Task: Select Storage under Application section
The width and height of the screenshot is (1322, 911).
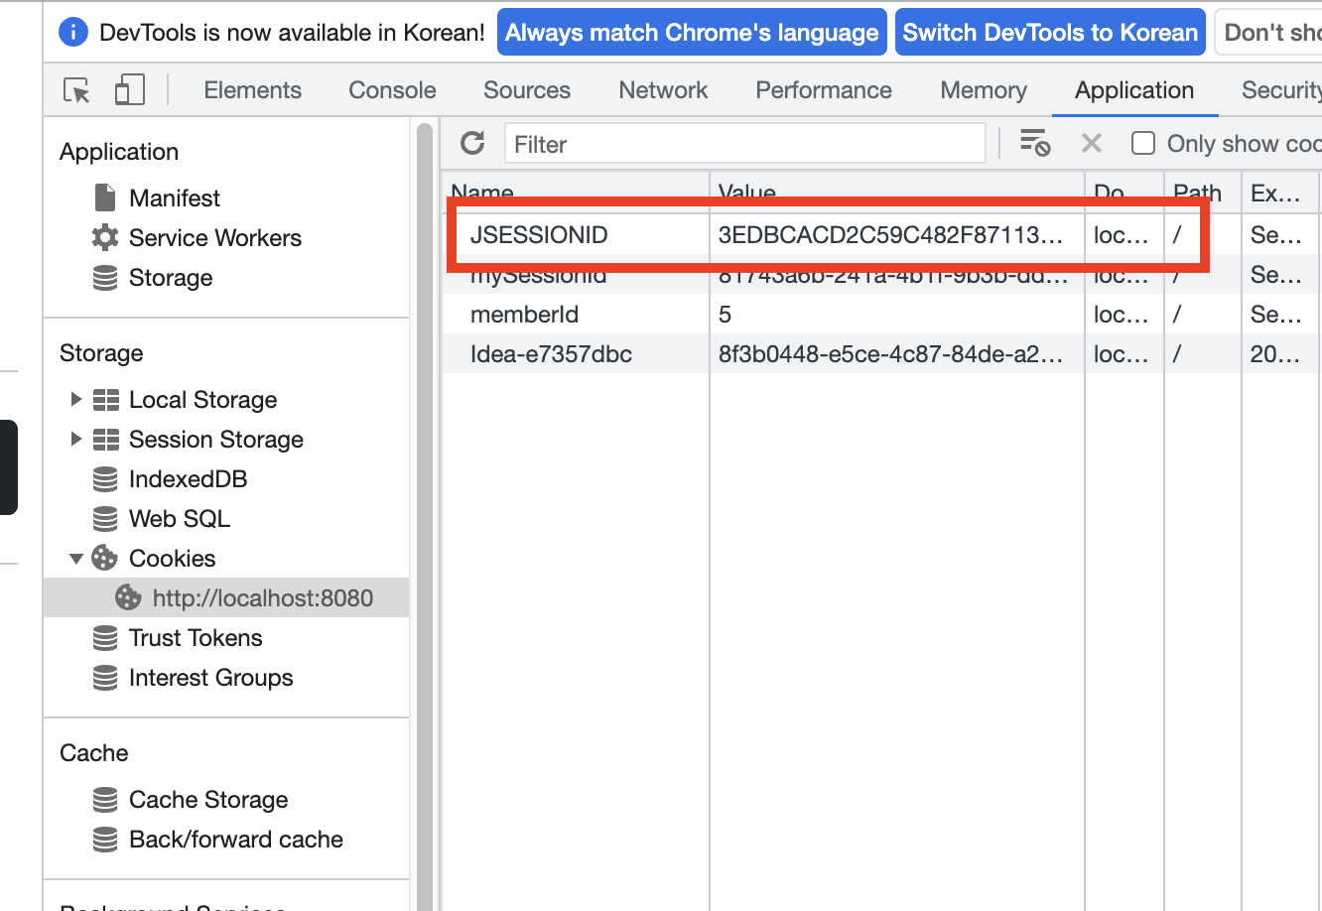Action: [171, 277]
